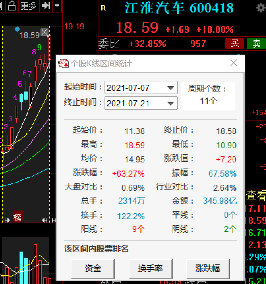Click the 11.38 起始价 value
The height and width of the screenshot is (284, 266).
(x=135, y=131)
